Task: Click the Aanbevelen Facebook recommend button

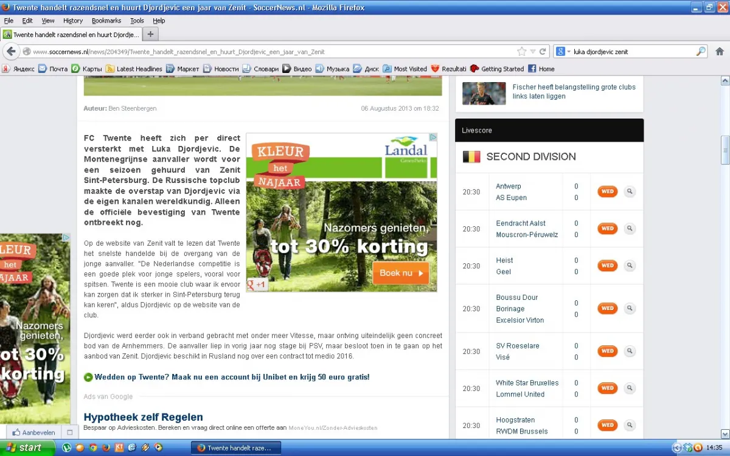Action: [34, 433]
